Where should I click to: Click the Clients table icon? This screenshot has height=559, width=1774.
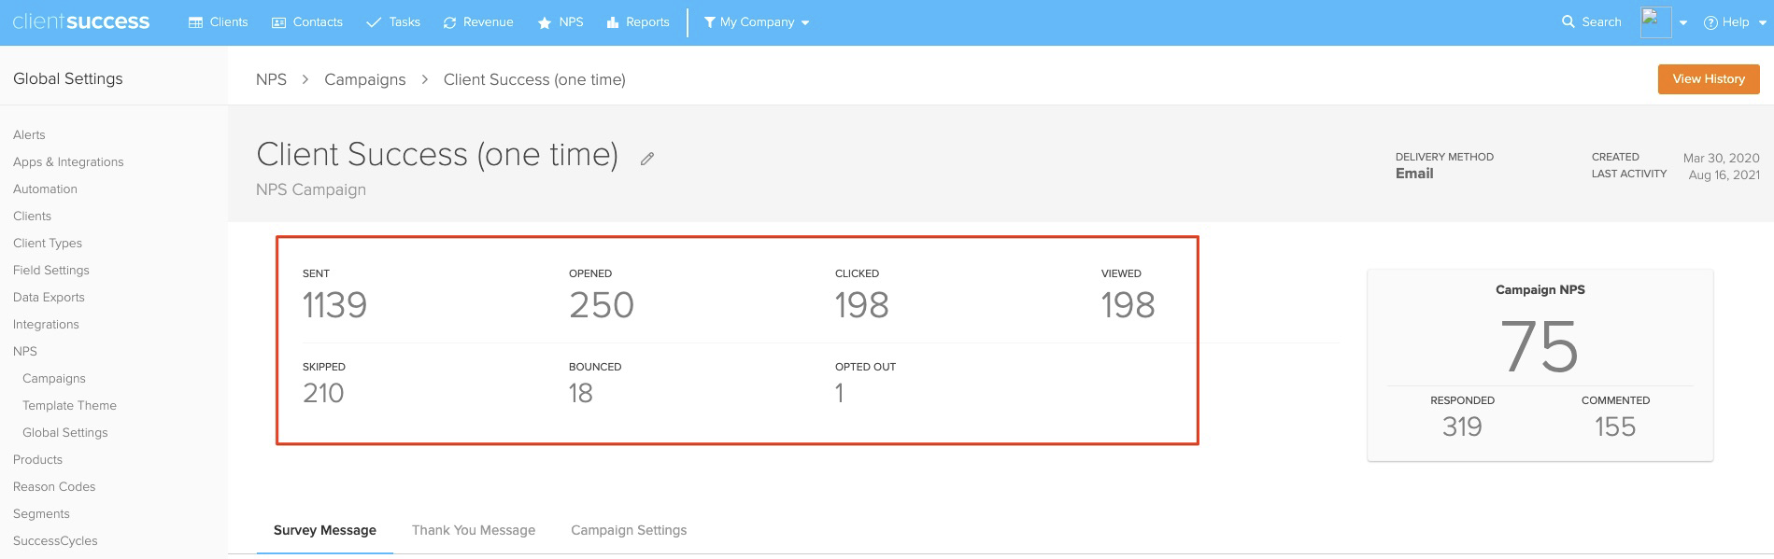[195, 22]
